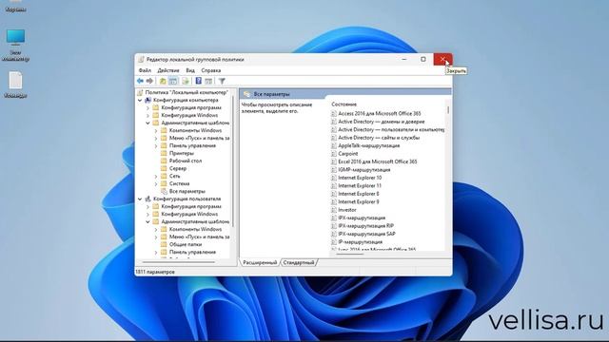Click the icon beside AppleTalk-маршрутизация
Image resolution: width=609 pixels, height=342 pixels.
[334, 145]
